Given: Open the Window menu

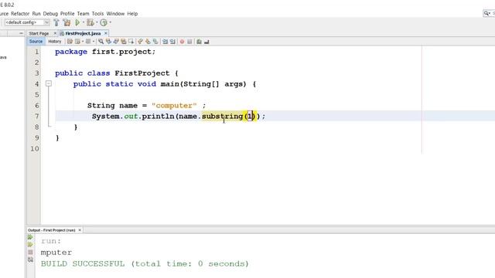Looking at the screenshot, I should tap(115, 14).
